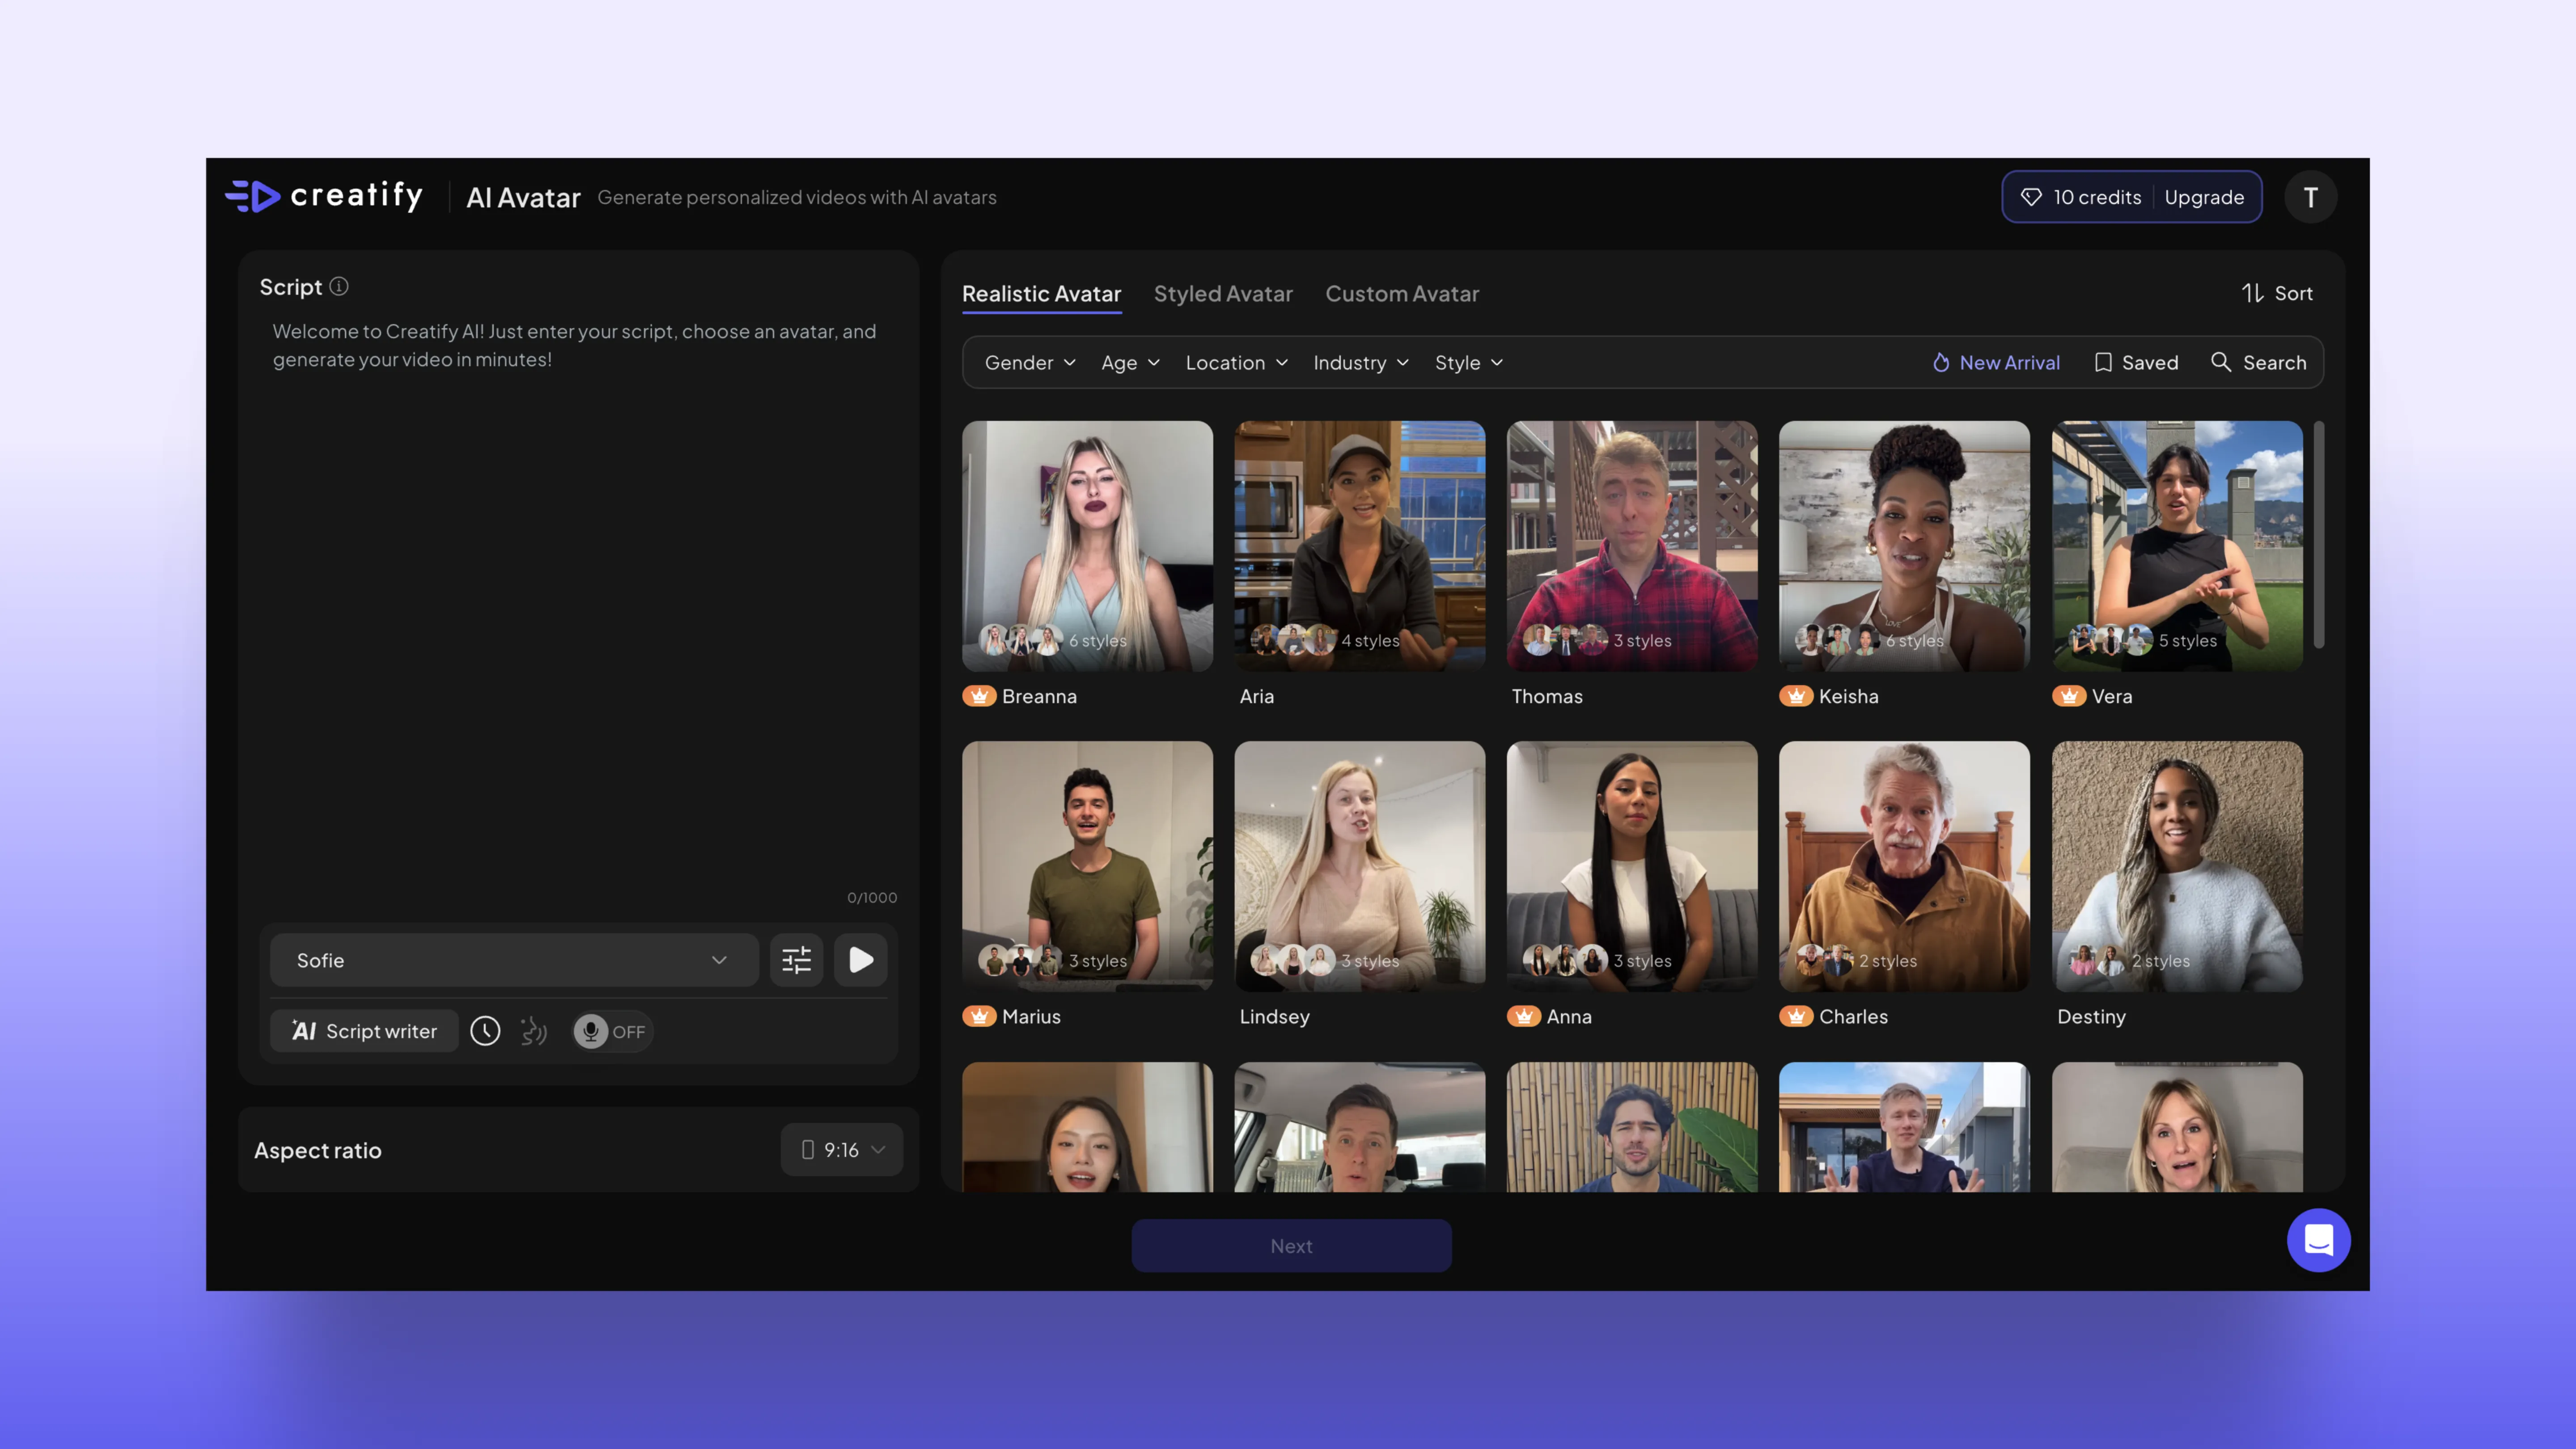Click the script text input area
Image resolution: width=2576 pixels, height=1449 pixels.
578,610
